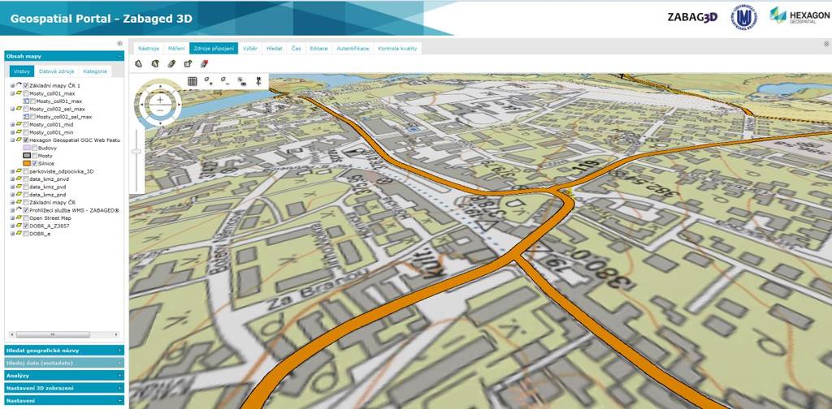
Task: Select the zoom-in area tool with plus sign
Action: 209,81
